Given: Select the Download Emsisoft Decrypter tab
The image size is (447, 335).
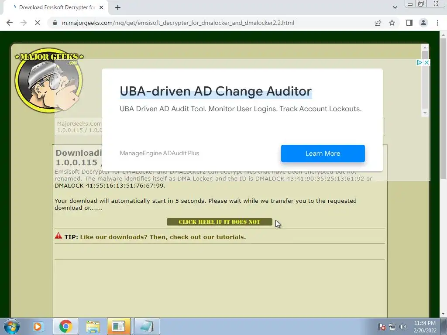Looking at the screenshot, I should (55, 7).
